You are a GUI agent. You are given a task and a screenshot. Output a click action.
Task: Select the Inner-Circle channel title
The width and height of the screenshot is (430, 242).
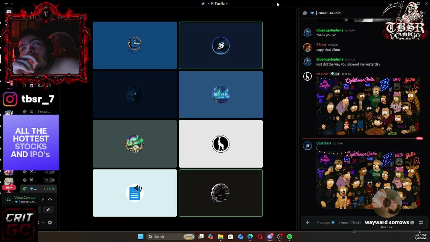(329, 13)
